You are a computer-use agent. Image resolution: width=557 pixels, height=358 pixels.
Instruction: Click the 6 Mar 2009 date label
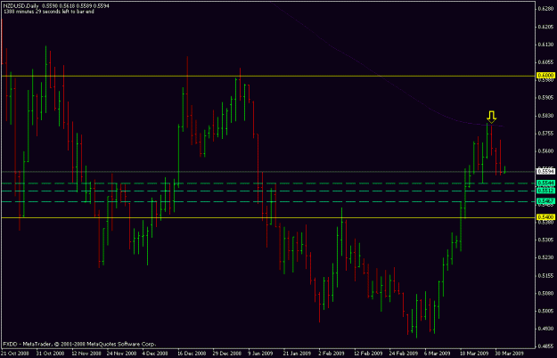(x=437, y=354)
